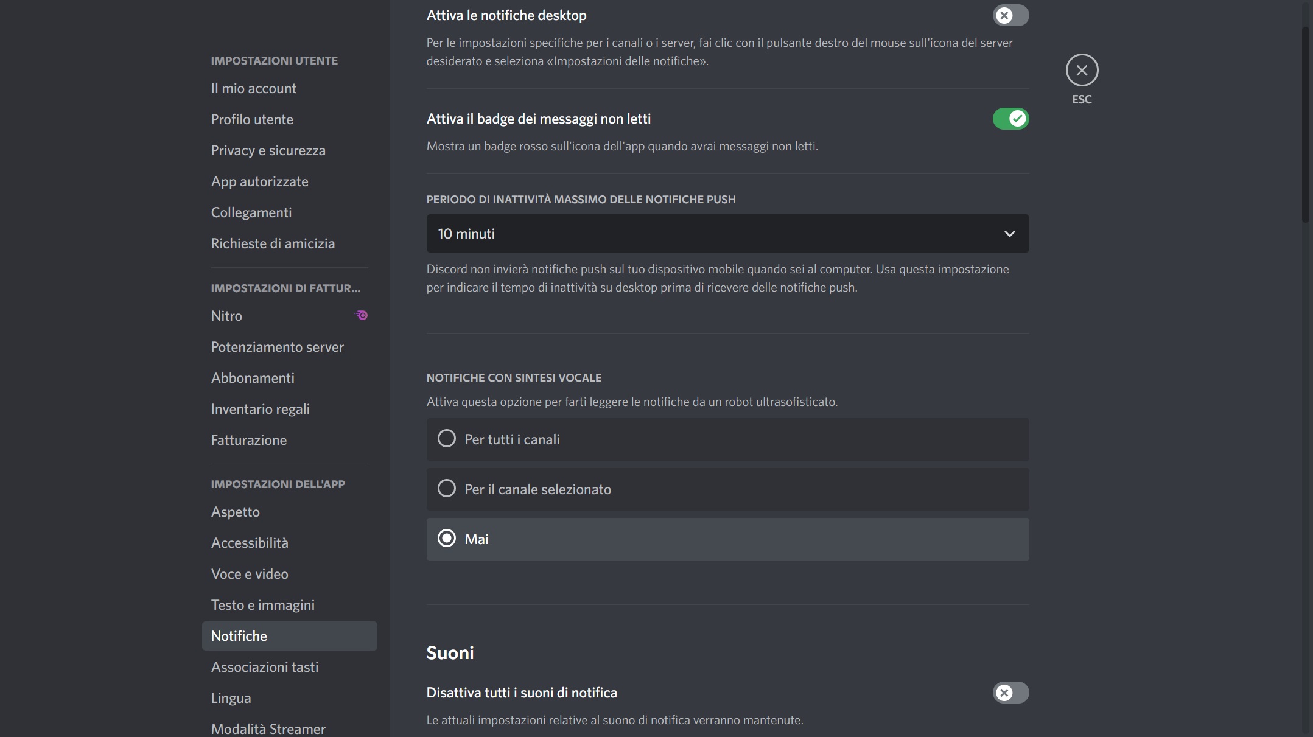Enable 'Disattiva tutti i suoni di notifica'
1313x737 pixels.
pyautogui.click(x=1011, y=693)
